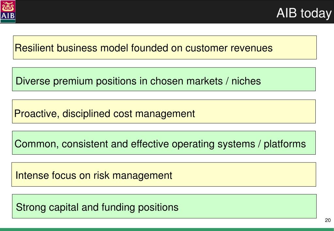Click the green footer bar

pos(167,229)
